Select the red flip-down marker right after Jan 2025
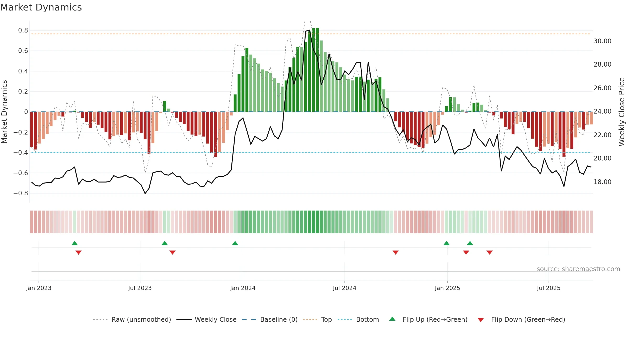This screenshot has height=354, width=629. [466, 253]
